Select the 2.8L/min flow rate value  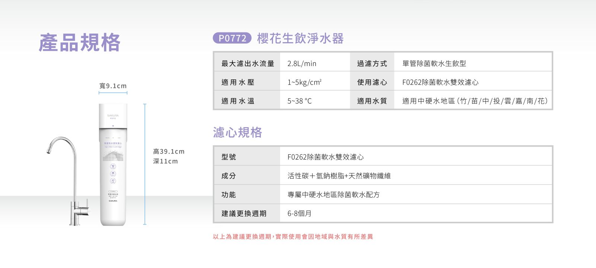tap(302, 64)
